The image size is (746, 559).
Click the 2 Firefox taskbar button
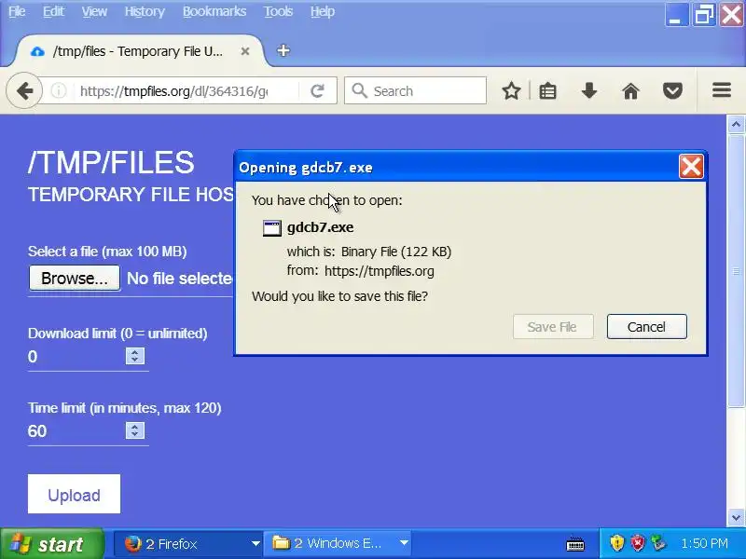pyautogui.click(x=188, y=543)
